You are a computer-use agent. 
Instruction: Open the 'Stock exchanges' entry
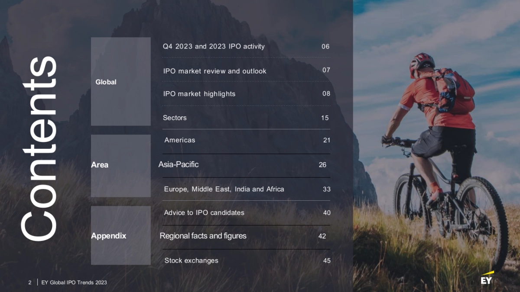tap(191, 260)
